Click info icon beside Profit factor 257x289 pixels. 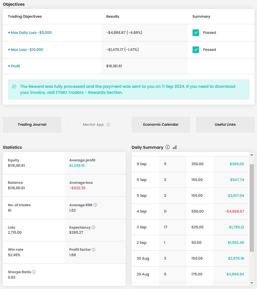[94, 250]
